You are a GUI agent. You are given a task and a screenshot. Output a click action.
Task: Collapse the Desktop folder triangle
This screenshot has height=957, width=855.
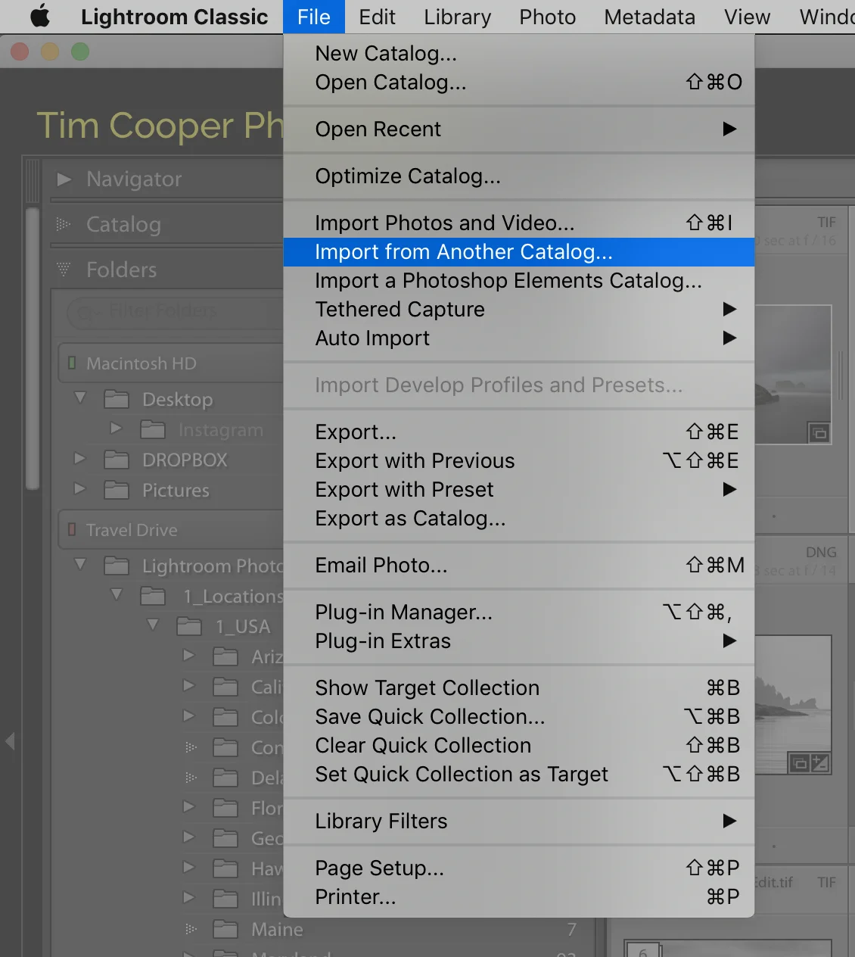pos(80,397)
